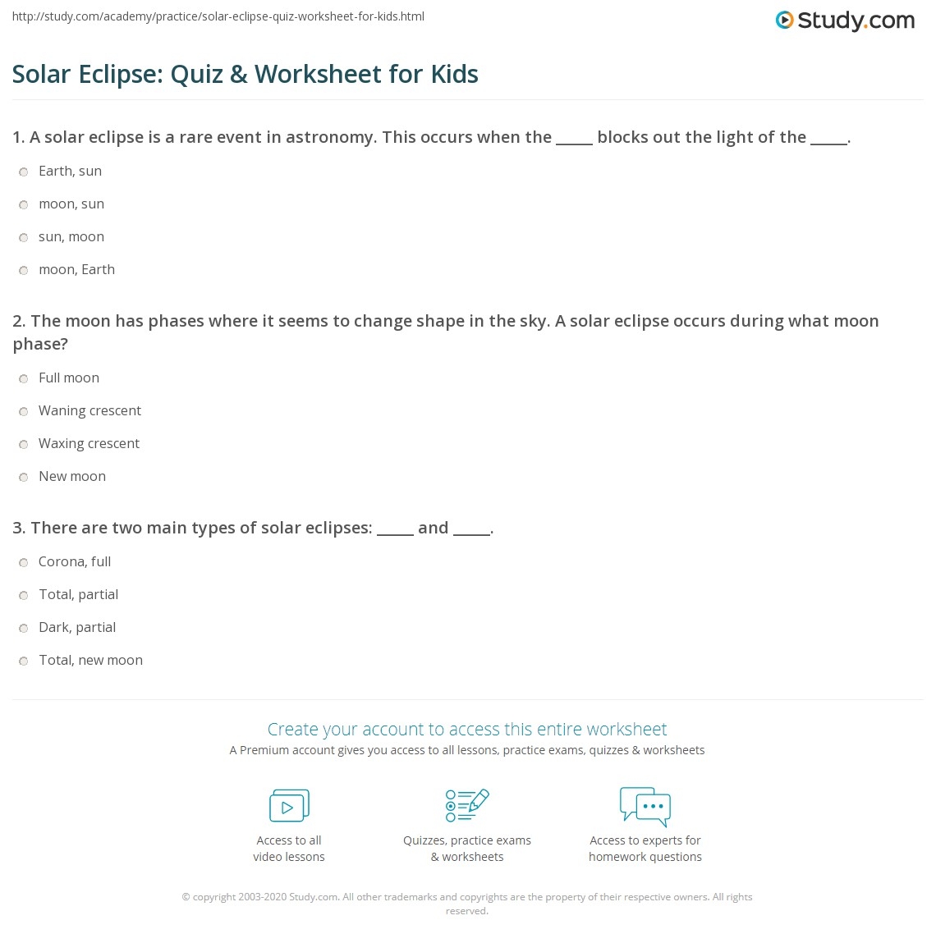Click the expert chat bubbles icon
The height and width of the screenshot is (943, 936).
[x=645, y=806]
